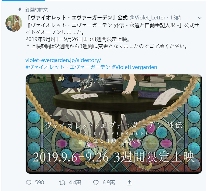Click the active blue tab indicator at the top
209x191 pixels.
[x=23, y=0]
